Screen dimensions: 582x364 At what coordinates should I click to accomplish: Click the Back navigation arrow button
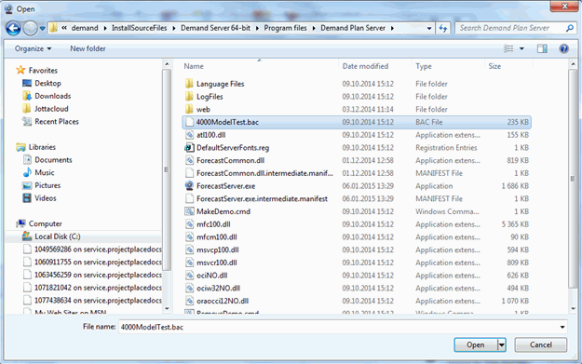tap(13, 28)
